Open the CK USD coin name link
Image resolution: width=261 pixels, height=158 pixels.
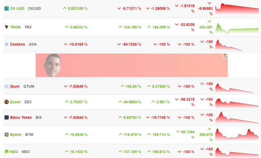tap(17, 8)
